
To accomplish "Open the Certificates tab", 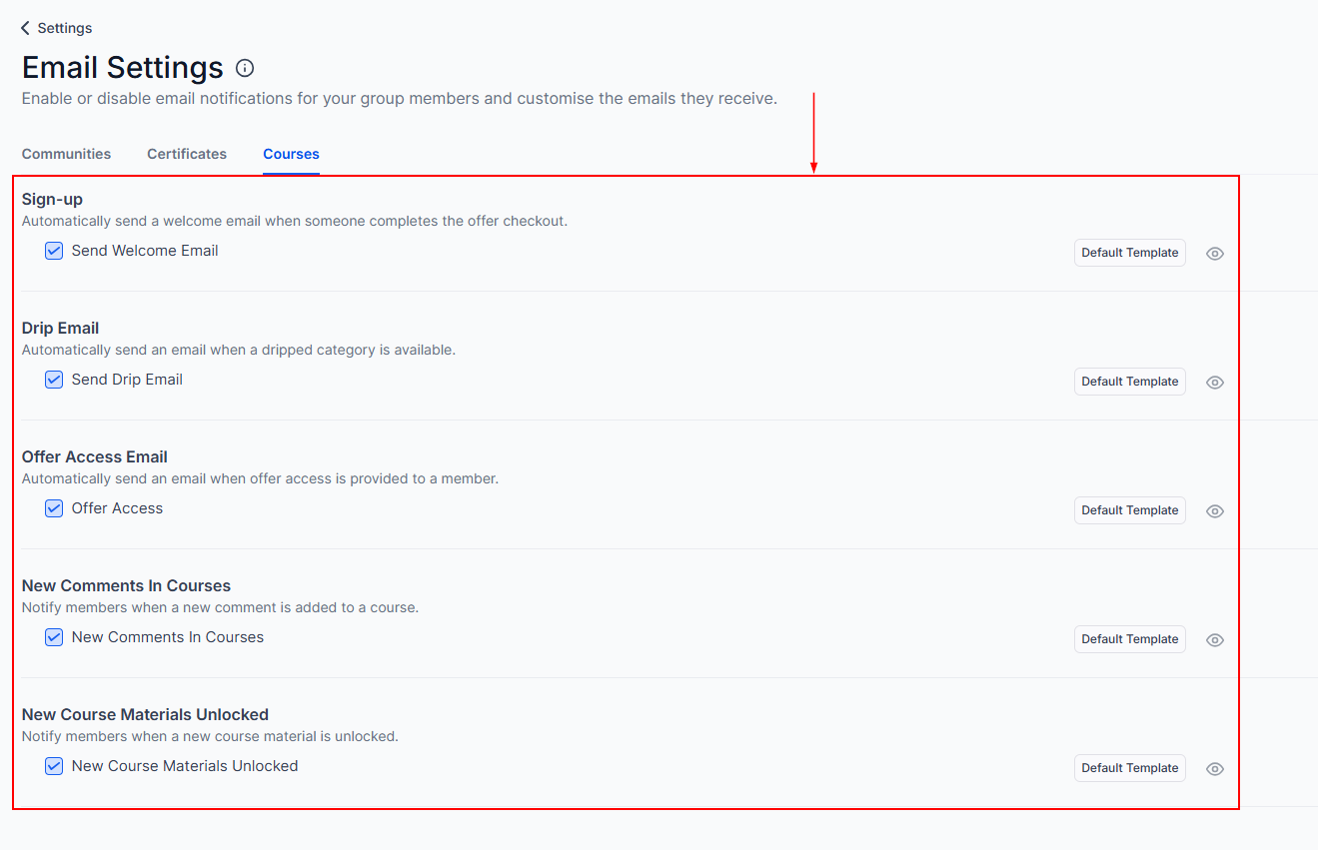I will pos(187,154).
